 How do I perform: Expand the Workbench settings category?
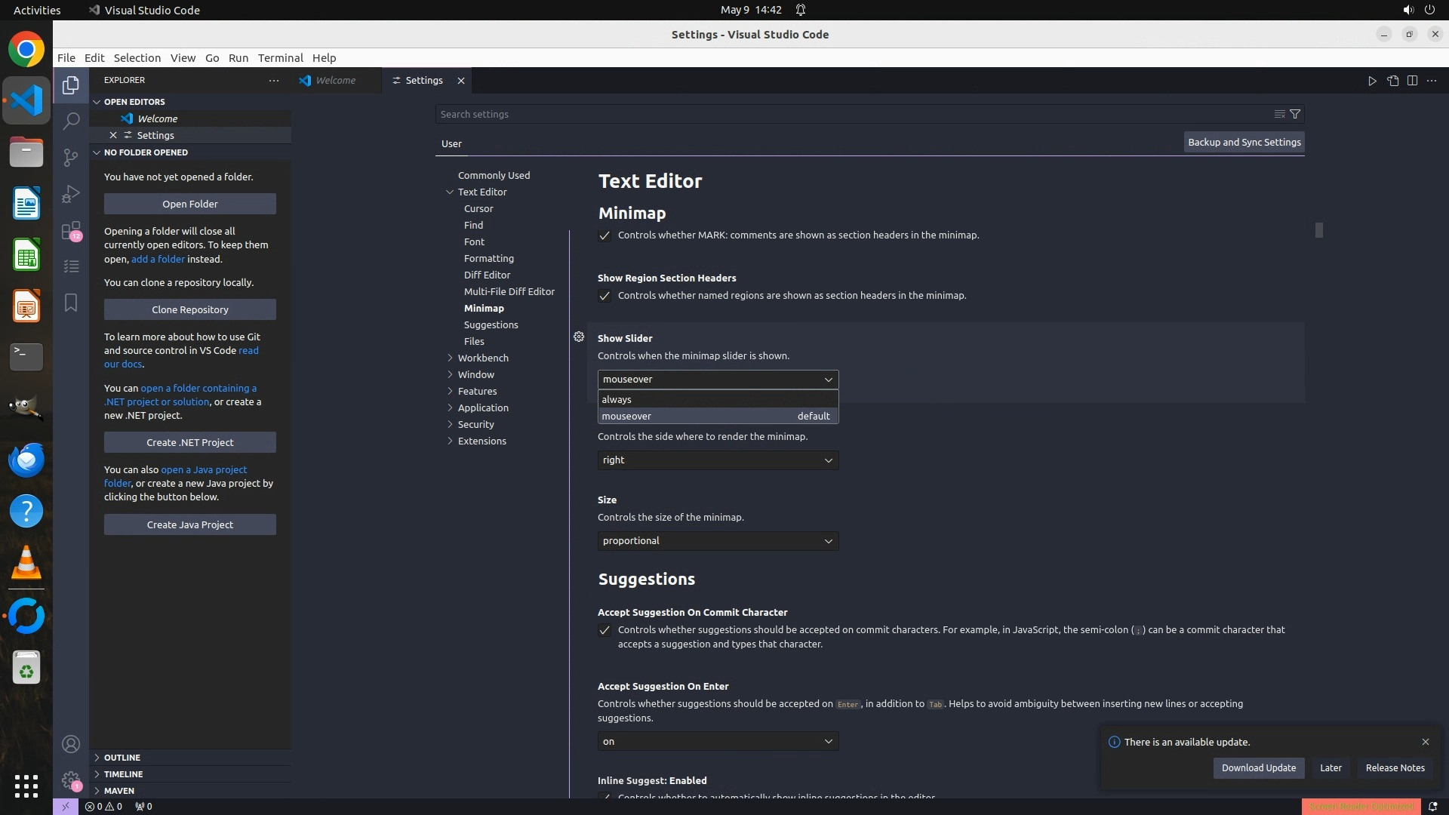click(483, 358)
